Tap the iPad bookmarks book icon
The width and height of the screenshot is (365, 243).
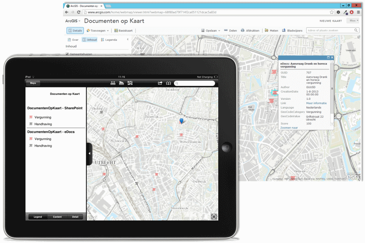[168, 83]
